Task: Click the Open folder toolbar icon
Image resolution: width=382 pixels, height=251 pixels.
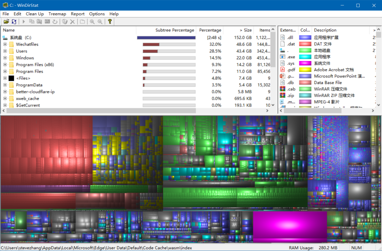Action: click(x=6, y=22)
